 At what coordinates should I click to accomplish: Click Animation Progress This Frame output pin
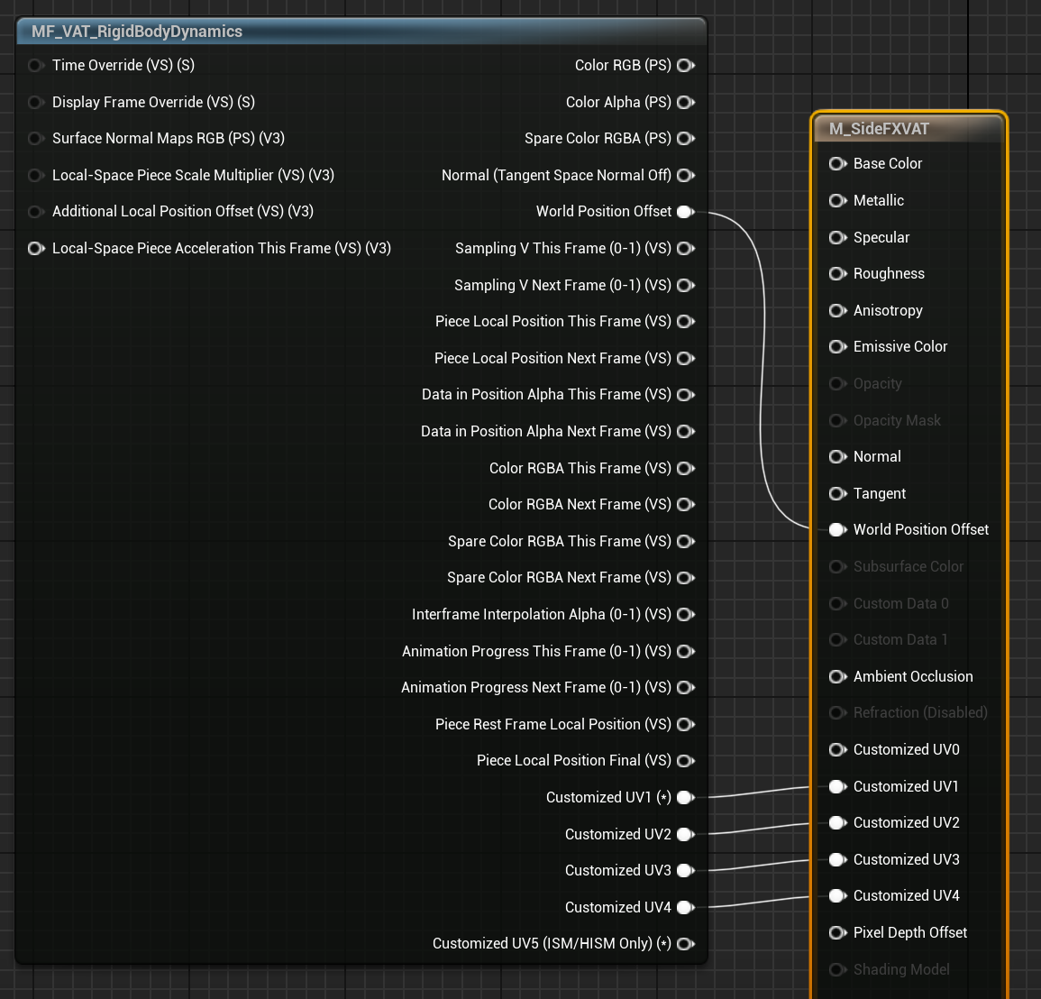pyautogui.click(x=686, y=651)
